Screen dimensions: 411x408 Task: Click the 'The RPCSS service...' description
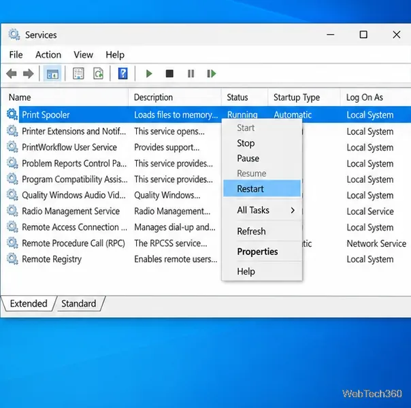pos(171,243)
